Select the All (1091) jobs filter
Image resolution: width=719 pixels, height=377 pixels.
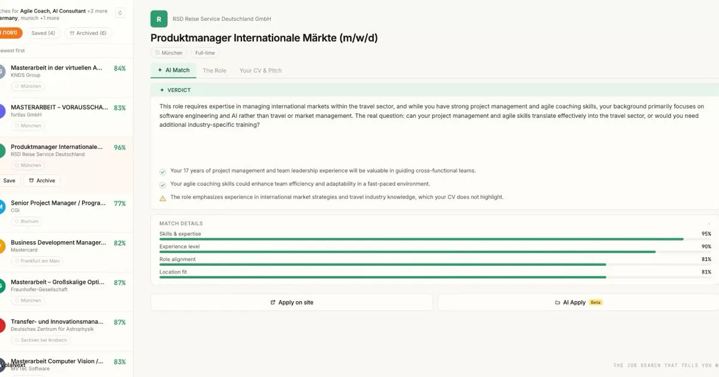[x=10, y=34]
